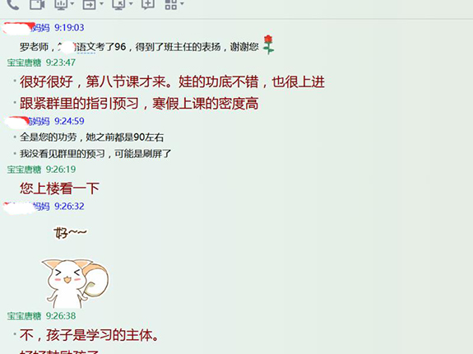Click the create discussion group plus icon
Viewport: 473px width, 354px height.
click(x=148, y=4)
